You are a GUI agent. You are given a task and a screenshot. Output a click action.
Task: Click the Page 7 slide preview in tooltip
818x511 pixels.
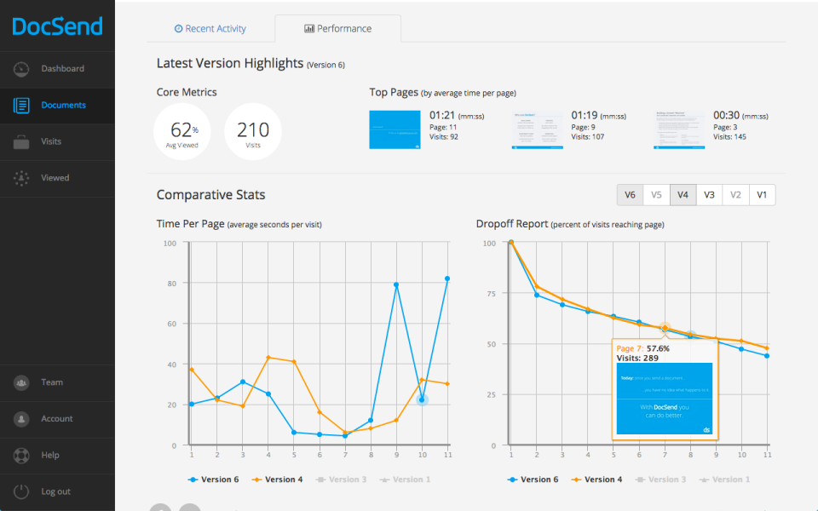tap(664, 399)
